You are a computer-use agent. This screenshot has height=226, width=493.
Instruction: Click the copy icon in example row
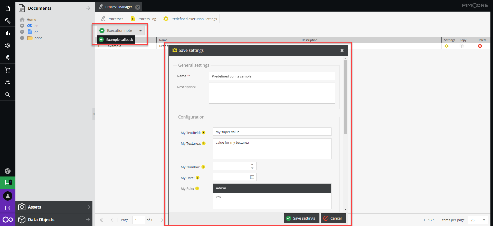(462, 46)
